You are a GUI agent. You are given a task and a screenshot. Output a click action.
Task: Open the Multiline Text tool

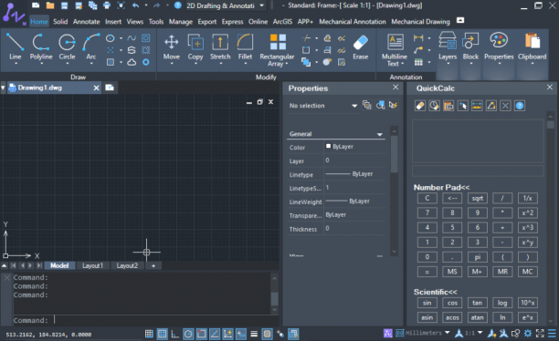(x=395, y=50)
